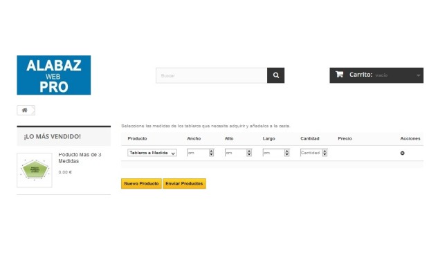This screenshot has height=253, width=447.
Task: Click the Alto column header
Action: (229, 138)
